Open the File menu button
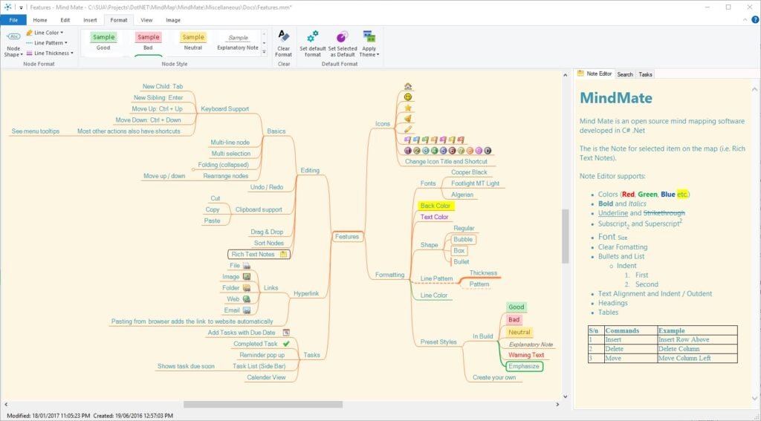Image resolution: width=761 pixels, height=421 pixels. (x=13, y=20)
